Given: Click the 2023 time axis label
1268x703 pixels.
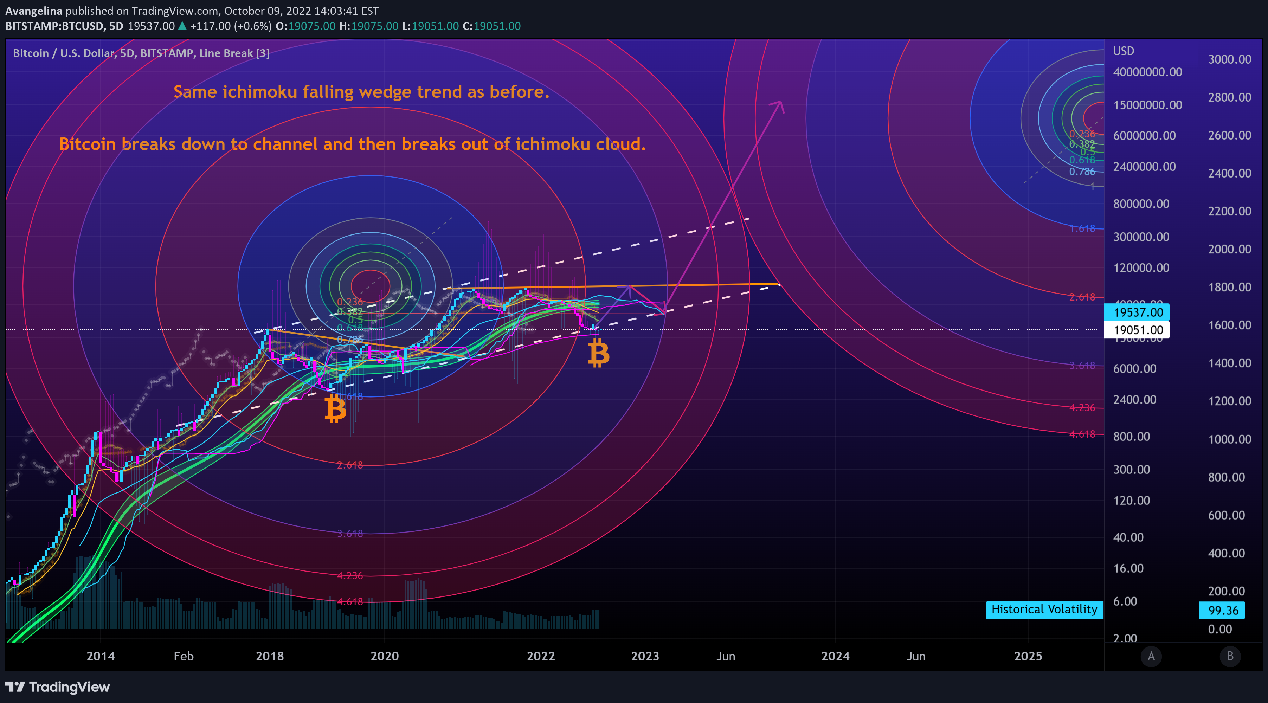Looking at the screenshot, I should 645,656.
